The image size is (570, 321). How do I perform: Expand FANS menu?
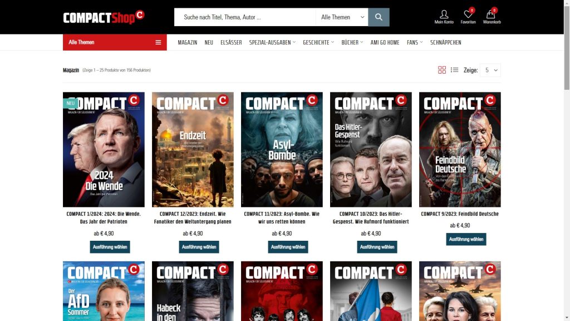(x=415, y=42)
